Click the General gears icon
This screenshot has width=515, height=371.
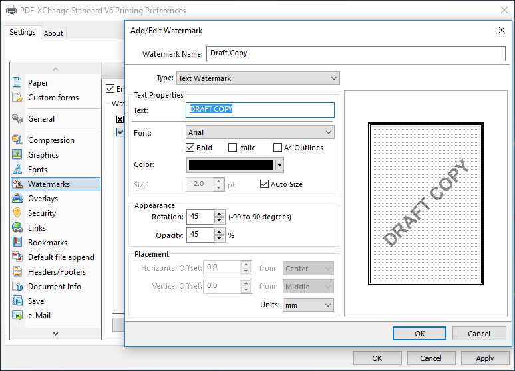point(17,118)
